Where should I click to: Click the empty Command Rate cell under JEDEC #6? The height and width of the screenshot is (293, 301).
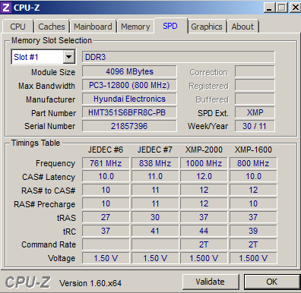click(x=106, y=244)
